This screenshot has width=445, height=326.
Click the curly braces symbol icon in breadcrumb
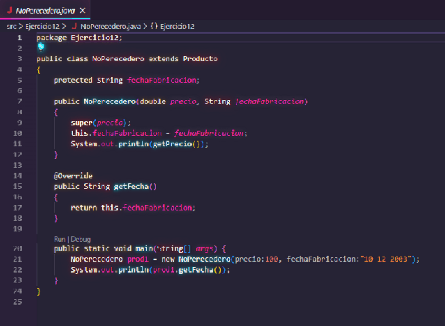pos(154,26)
